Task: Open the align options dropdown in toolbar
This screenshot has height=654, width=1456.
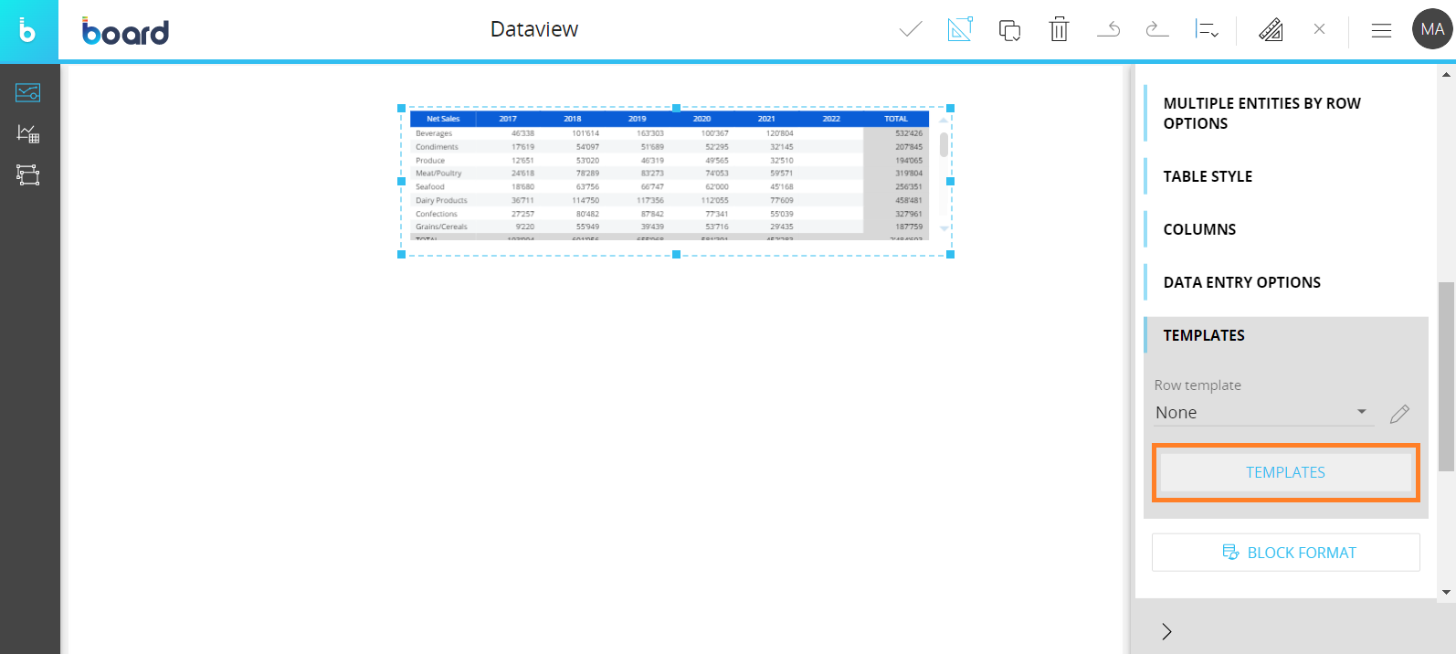Action: 1207,30
